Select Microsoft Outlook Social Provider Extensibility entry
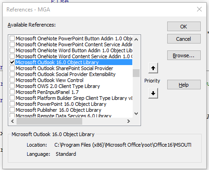This screenshot has width=209, height=170. click(x=66, y=74)
